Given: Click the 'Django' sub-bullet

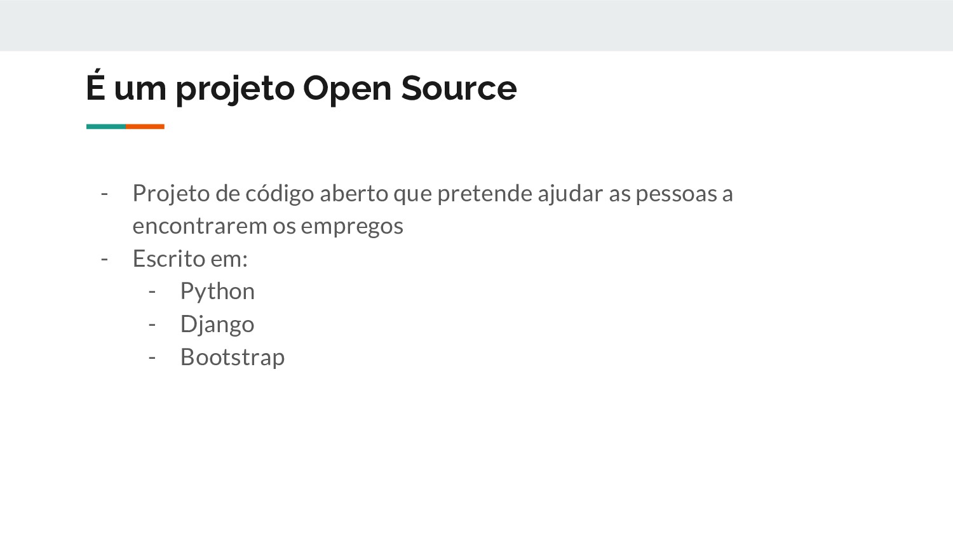Looking at the screenshot, I should click(217, 325).
